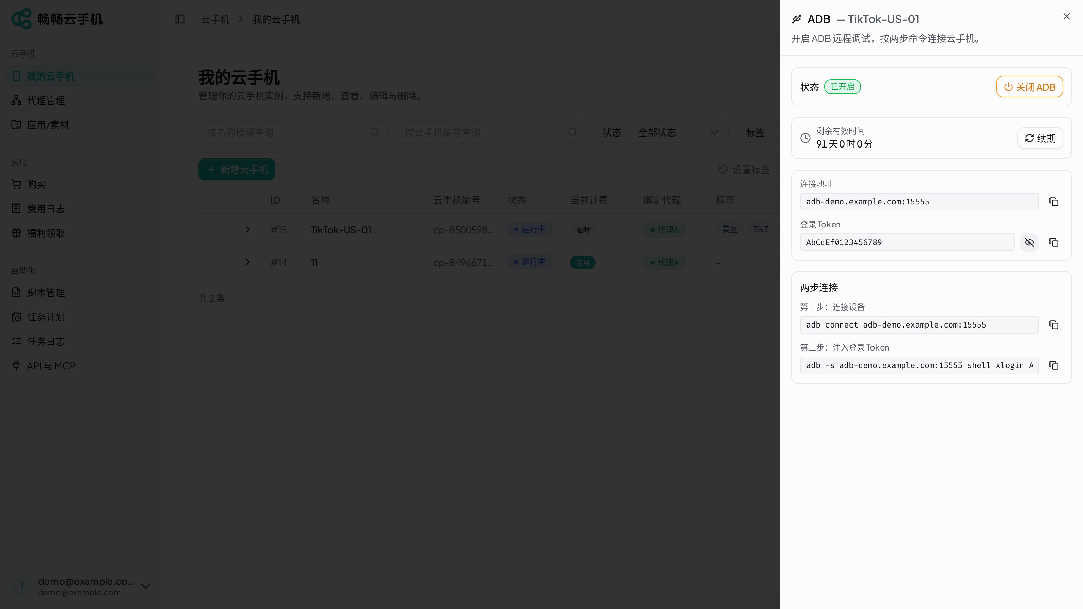The width and height of the screenshot is (1083, 609).
Task: Click the avatar icon of demo account
Action: coord(21,586)
